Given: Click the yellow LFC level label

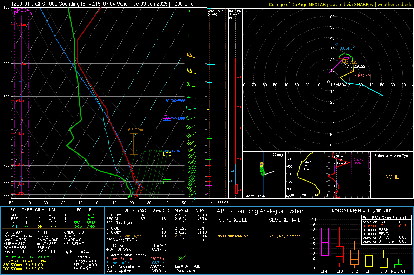Looking at the screenshot, I should pos(167,154).
